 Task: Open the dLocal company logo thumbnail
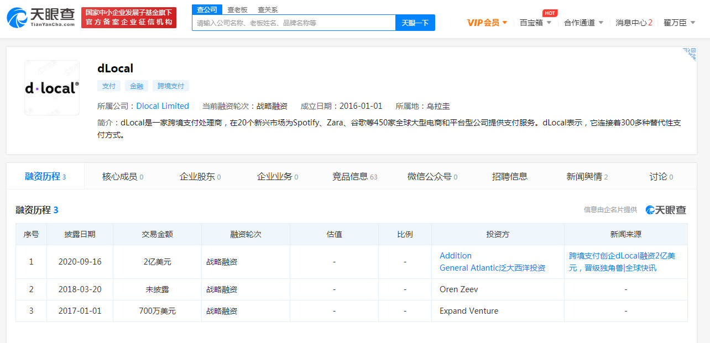coord(52,88)
